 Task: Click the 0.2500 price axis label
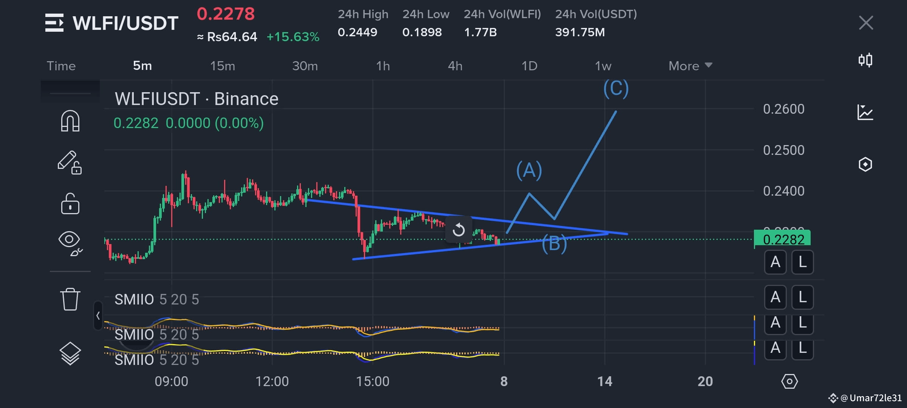point(784,150)
